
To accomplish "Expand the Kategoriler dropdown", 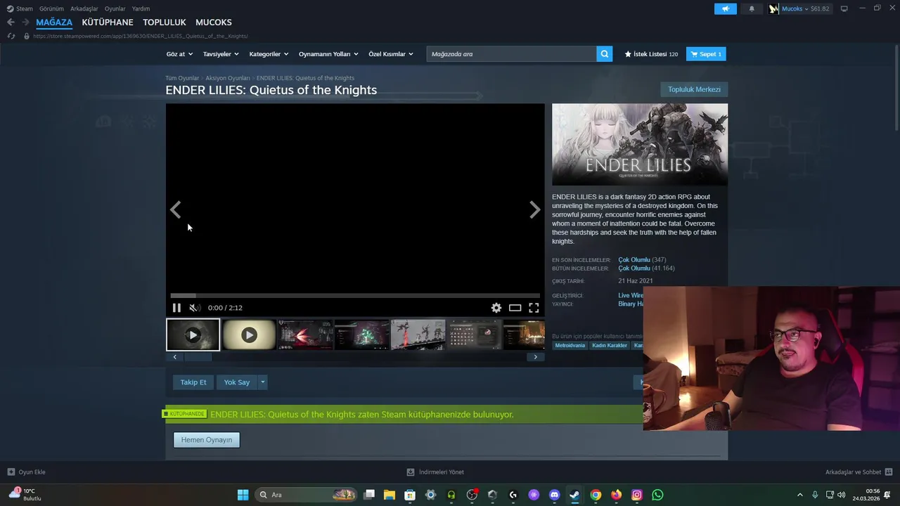I will (x=269, y=54).
